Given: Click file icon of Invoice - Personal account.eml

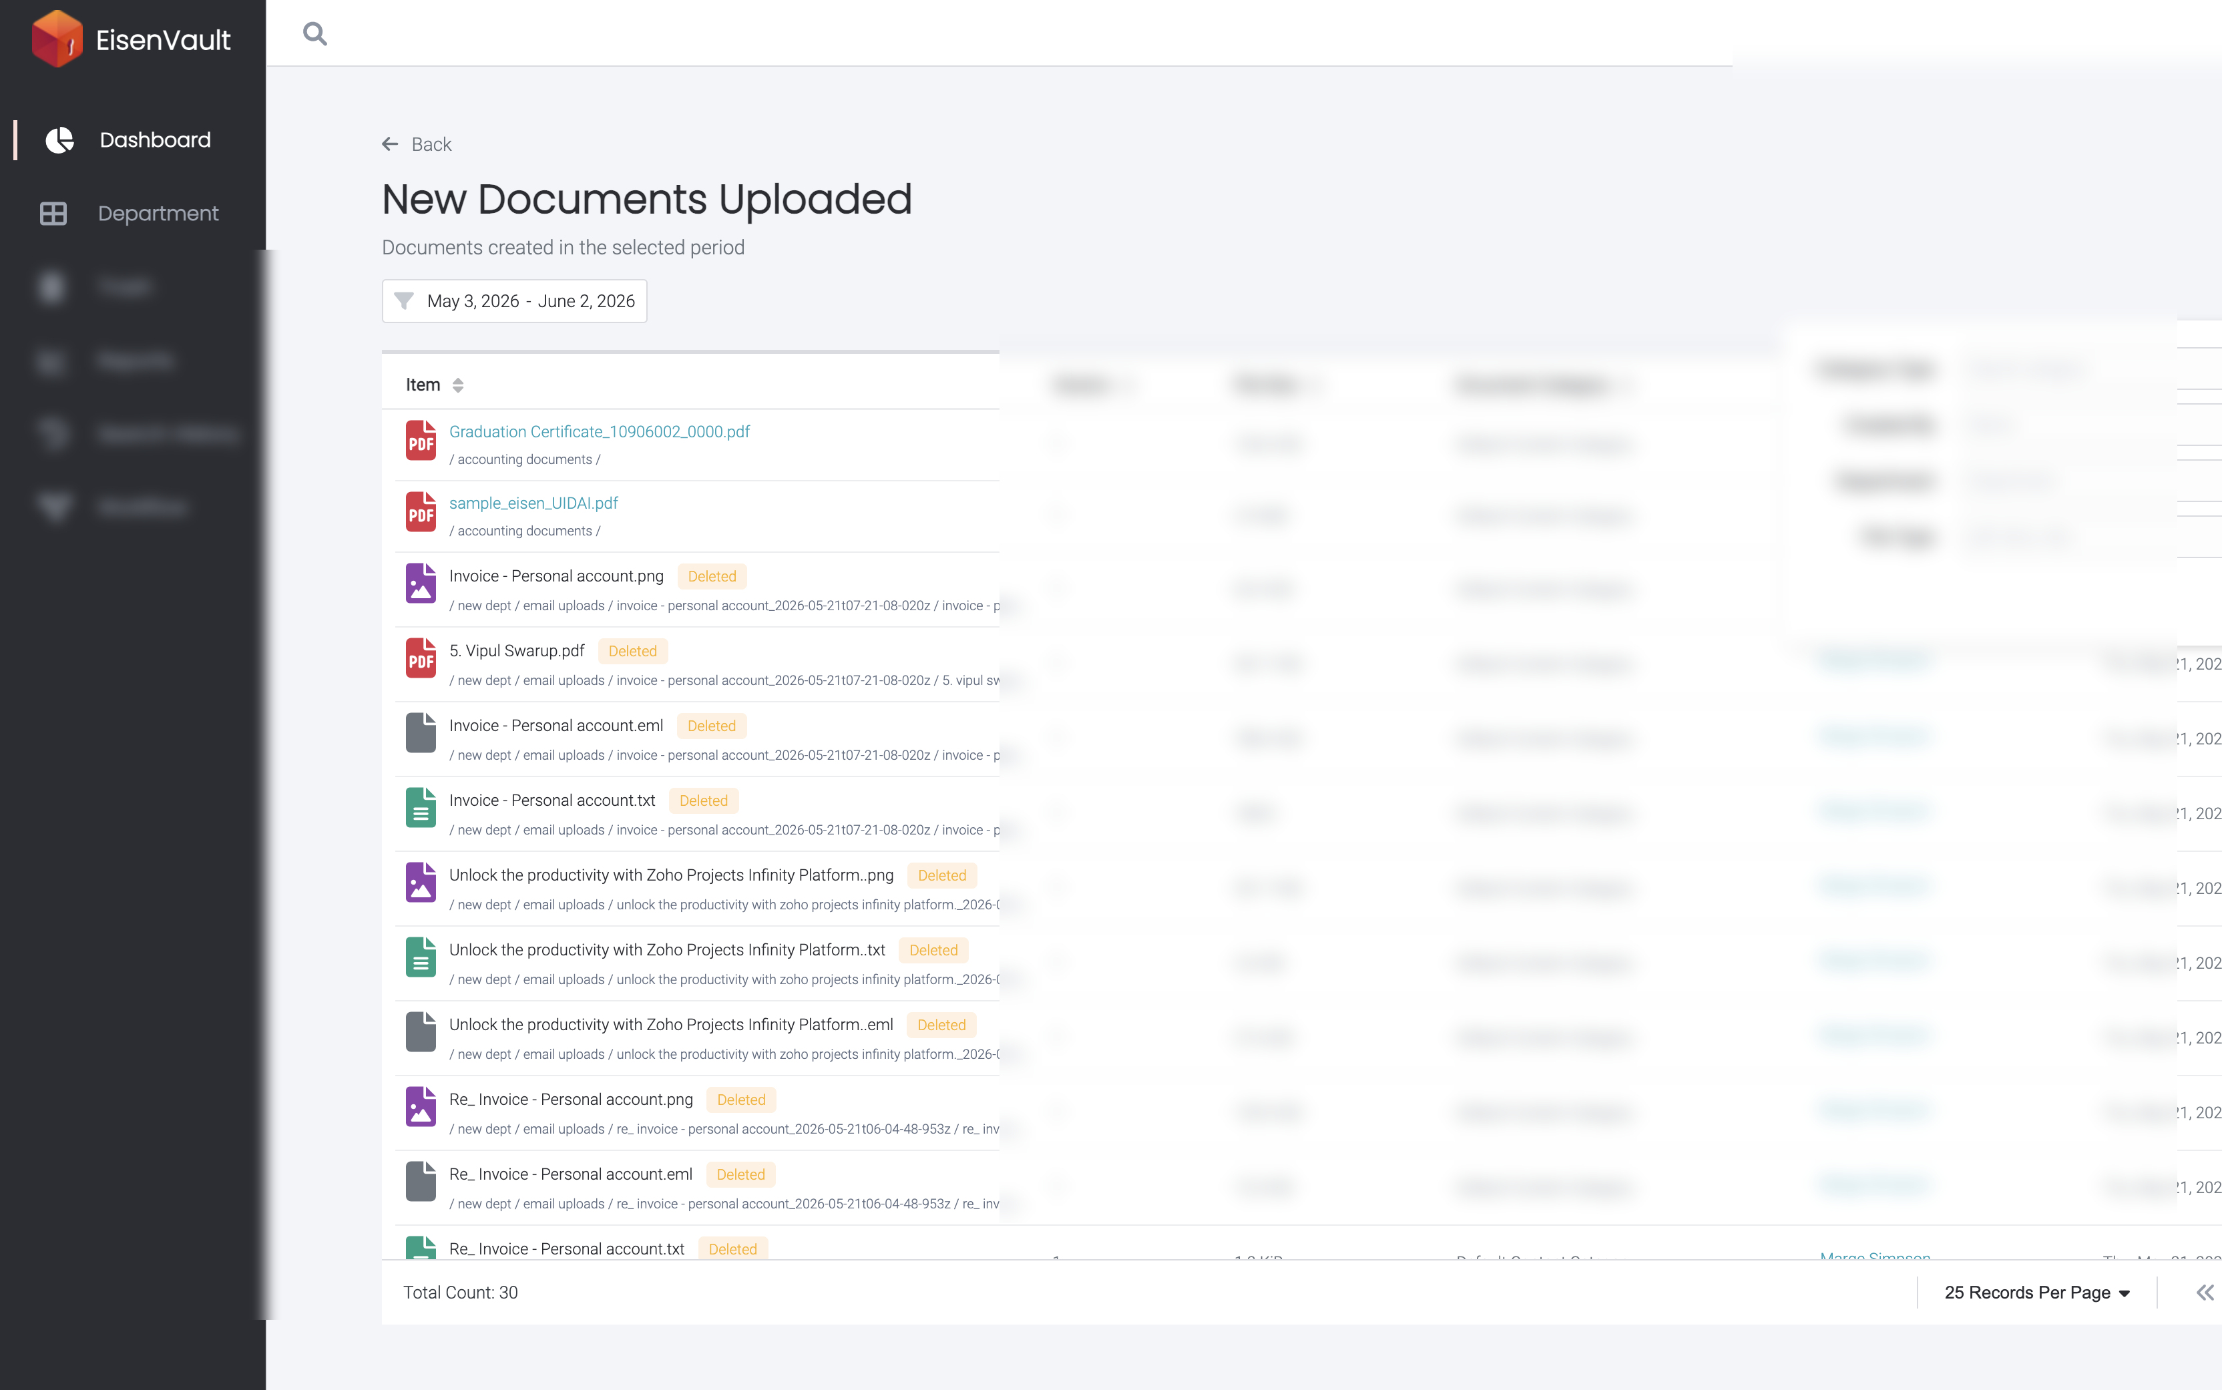Looking at the screenshot, I should (x=421, y=732).
